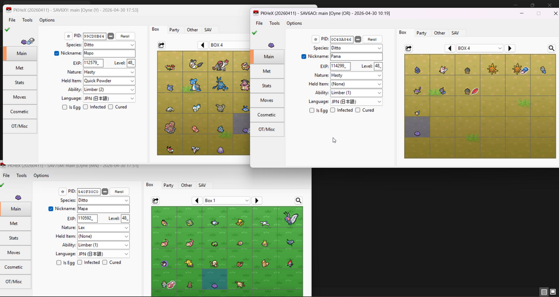
Task: Open Held Item dropdown showing Quick Powder
Action: pos(109,81)
